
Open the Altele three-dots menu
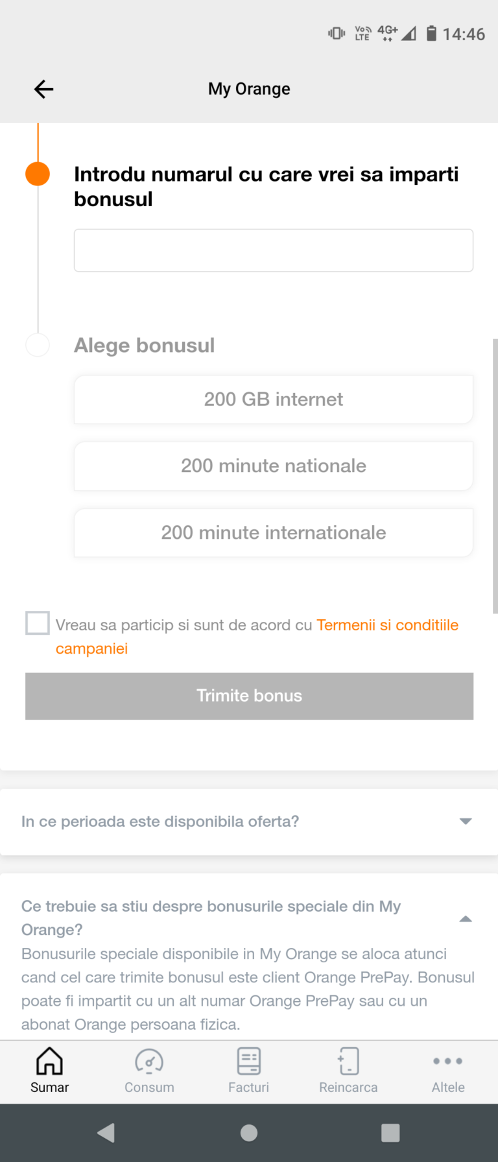coord(448,1071)
